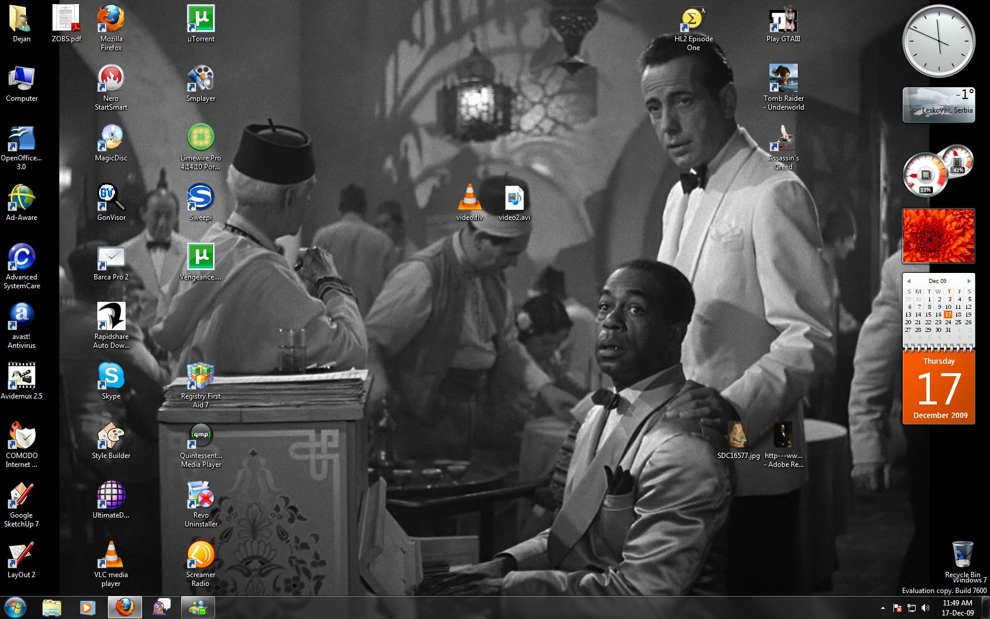The width and height of the screenshot is (990, 619).
Task: Open network status tray icon
Action: tap(911, 608)
